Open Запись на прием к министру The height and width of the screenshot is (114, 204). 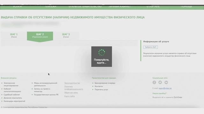(42, 90)
